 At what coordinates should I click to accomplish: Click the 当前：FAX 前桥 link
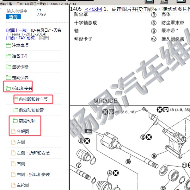(21, 38)
